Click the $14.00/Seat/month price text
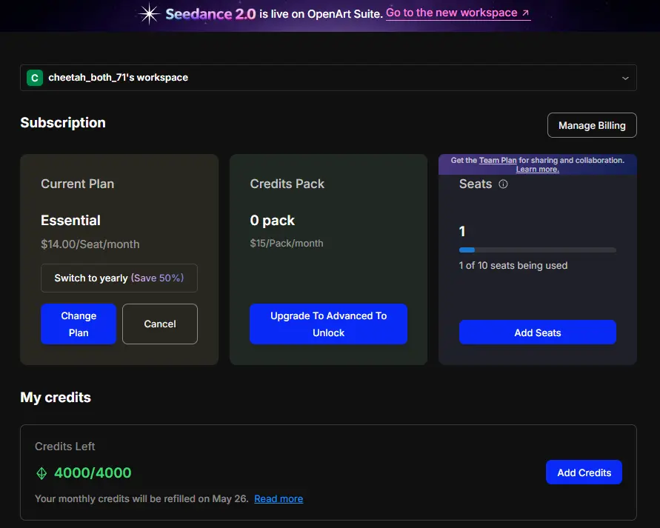The image size is (660, 528). point(90,244)
